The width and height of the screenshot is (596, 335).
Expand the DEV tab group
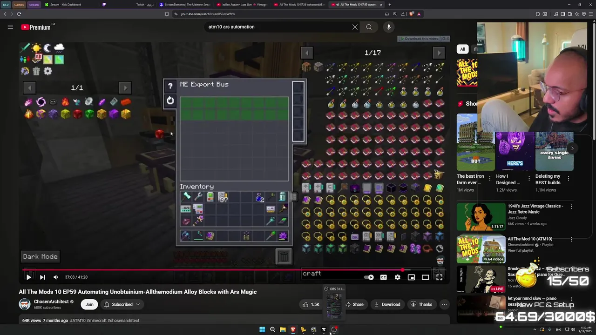tap(6, 5)
